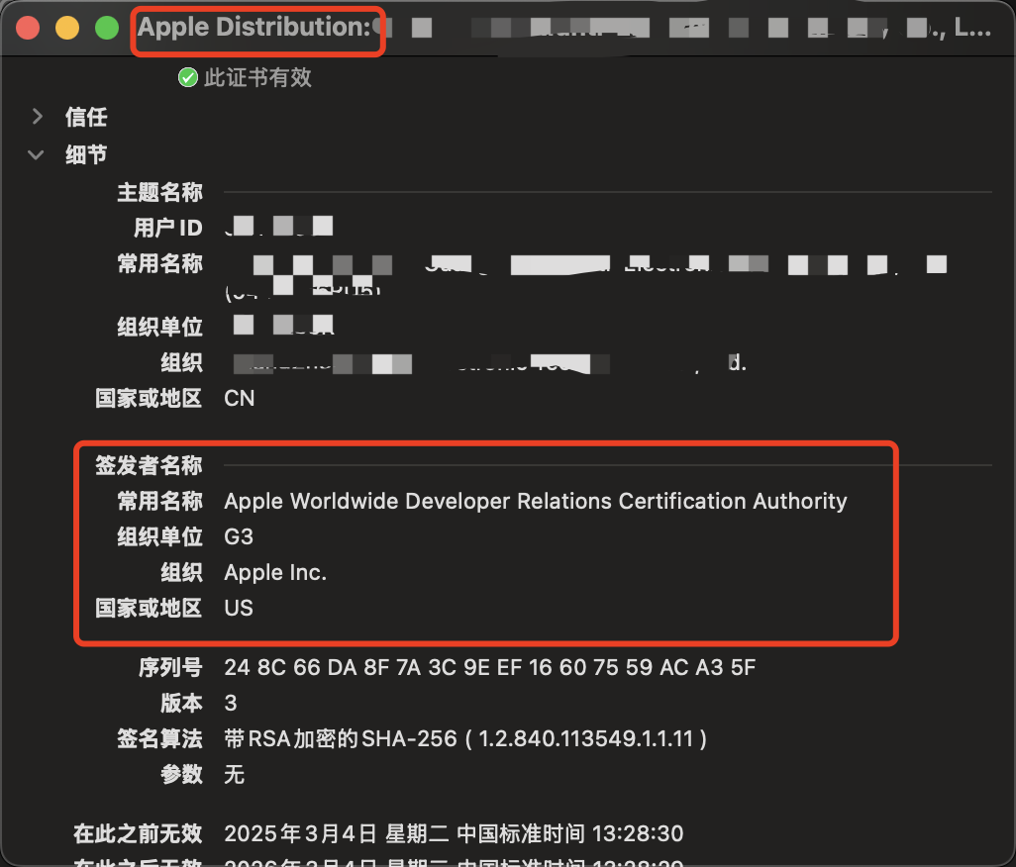
Task: Click the 参数 label
Action: 181,774
